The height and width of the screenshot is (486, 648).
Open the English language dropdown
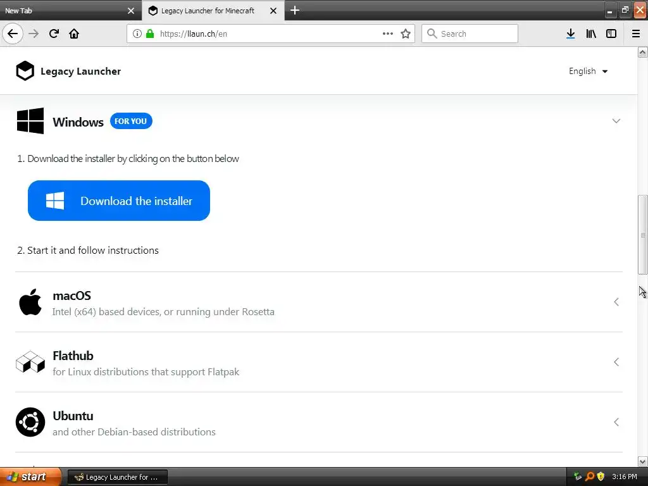tap(588, 71)
